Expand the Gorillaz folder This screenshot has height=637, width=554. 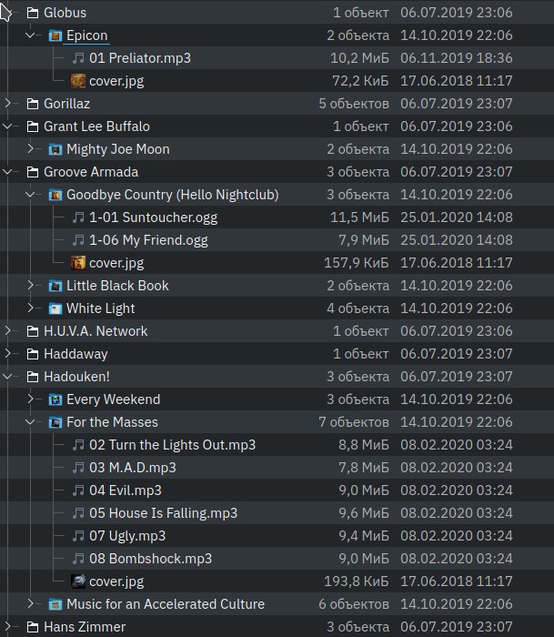pos(7,103)
